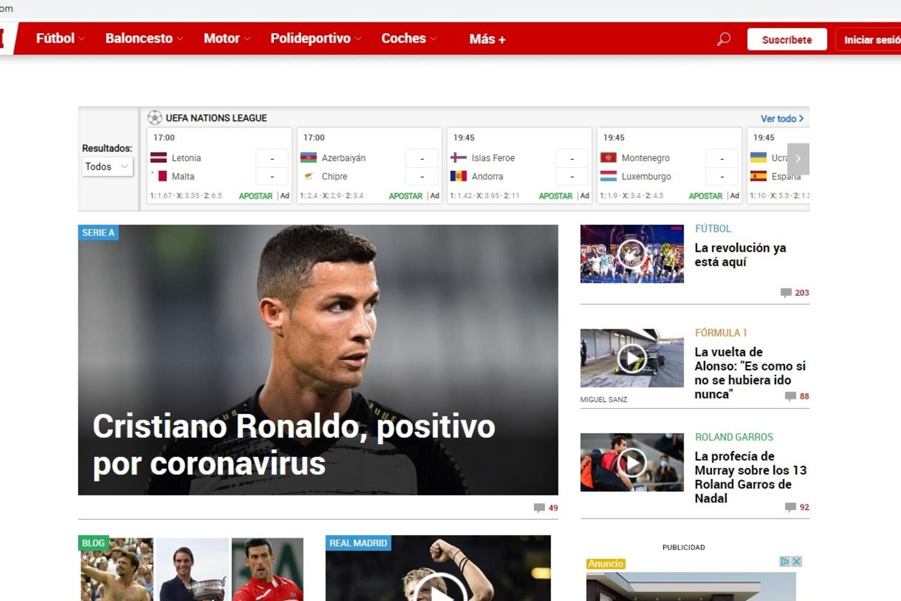Click APOSTAR for Letonia vs Malta
Image resolution: width=901 pixels, height=601 pixels.
pyautogui.click(x=256, y=196)
